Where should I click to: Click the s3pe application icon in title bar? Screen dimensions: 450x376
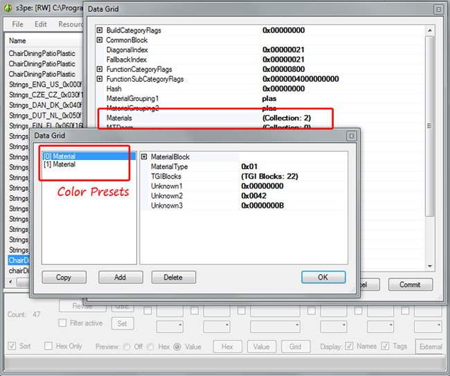[x=8, y=8]
